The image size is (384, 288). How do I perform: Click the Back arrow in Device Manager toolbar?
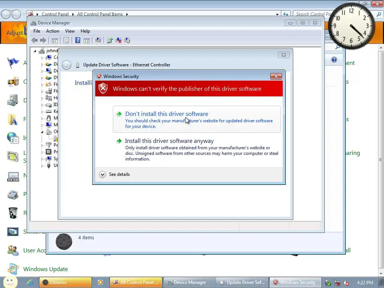[34, 40]
